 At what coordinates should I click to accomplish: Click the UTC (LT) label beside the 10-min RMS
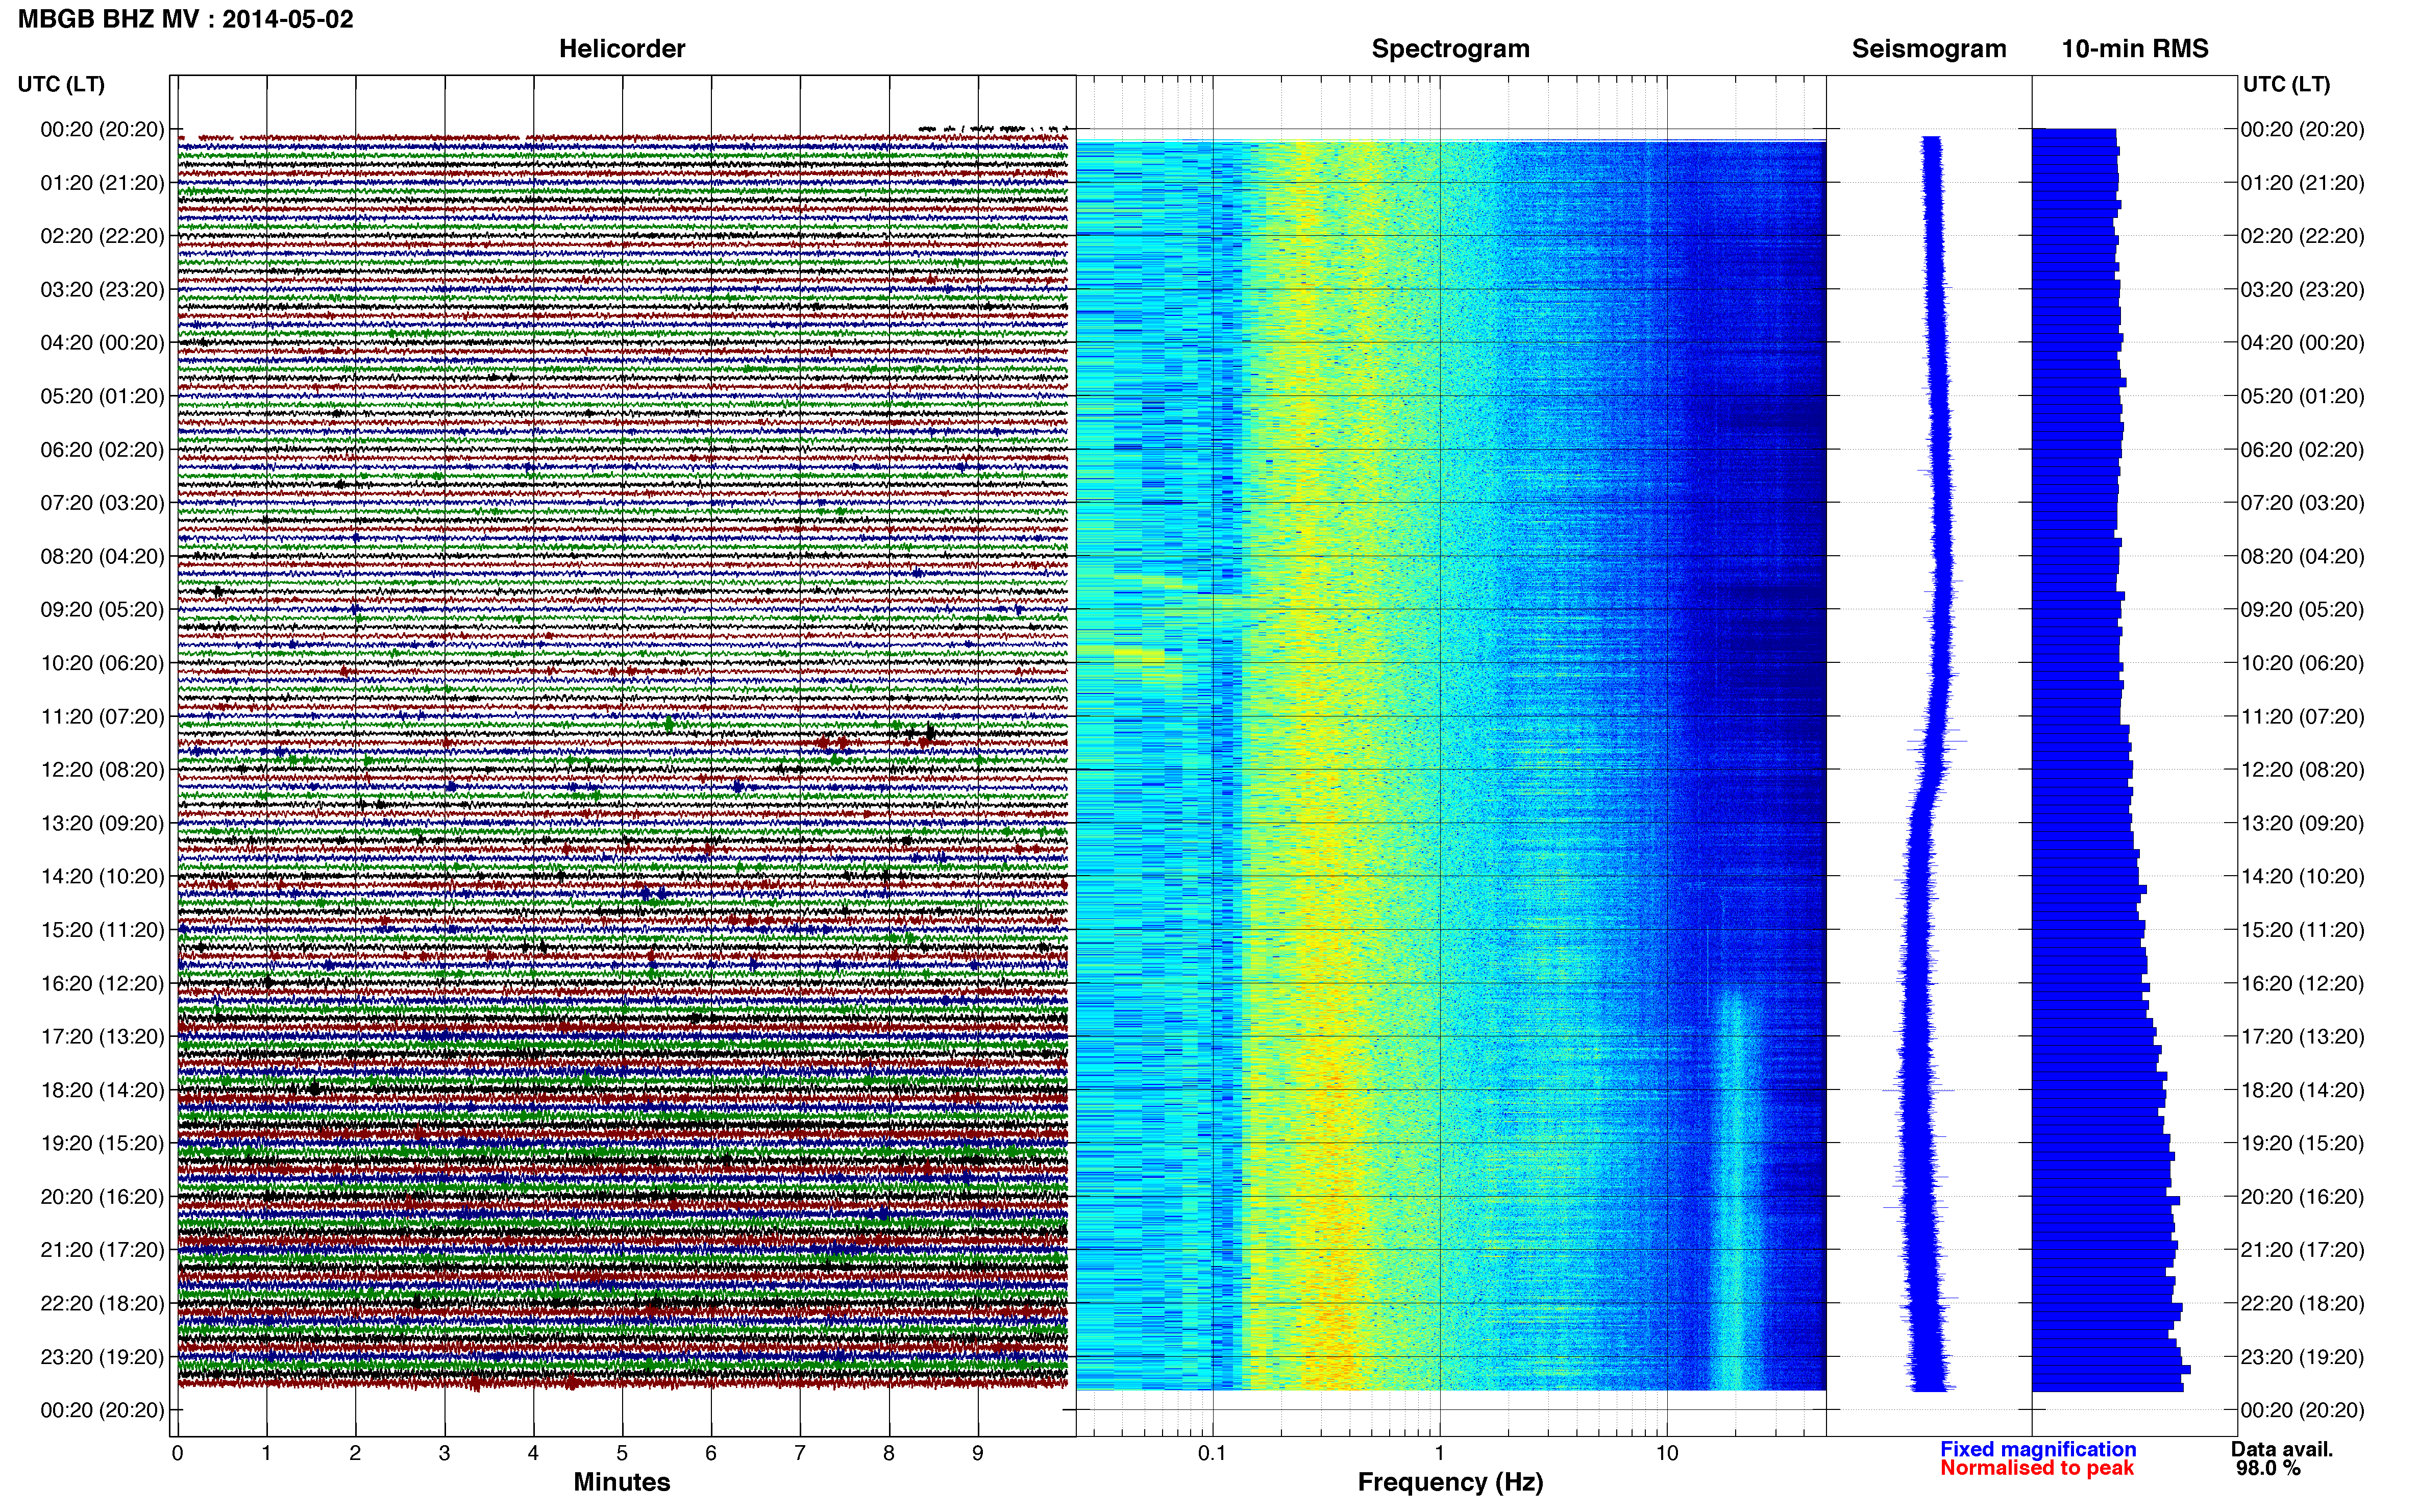point(2286,84)
